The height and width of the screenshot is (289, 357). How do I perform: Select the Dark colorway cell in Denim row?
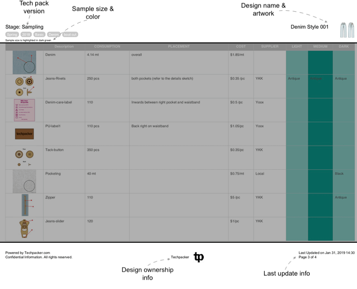coord(343,62)
